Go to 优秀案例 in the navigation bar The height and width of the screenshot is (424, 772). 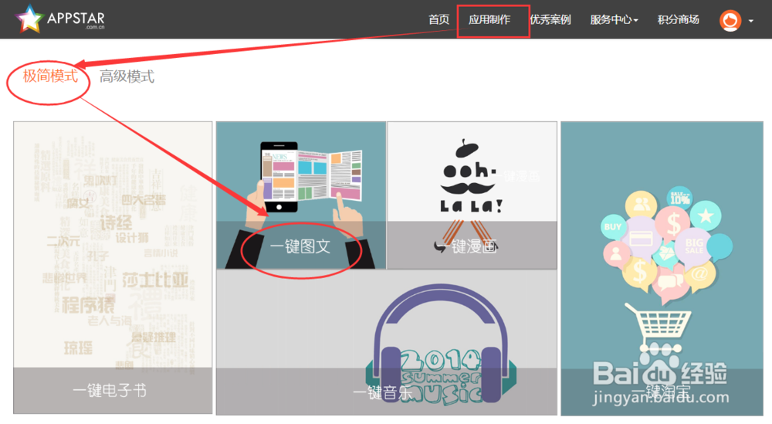pyautogui.click(x=550, y=20)
